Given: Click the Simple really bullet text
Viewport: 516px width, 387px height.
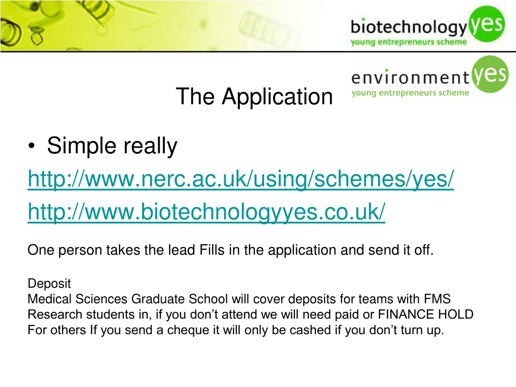Looking at the screenshot, I should (112, 146).
